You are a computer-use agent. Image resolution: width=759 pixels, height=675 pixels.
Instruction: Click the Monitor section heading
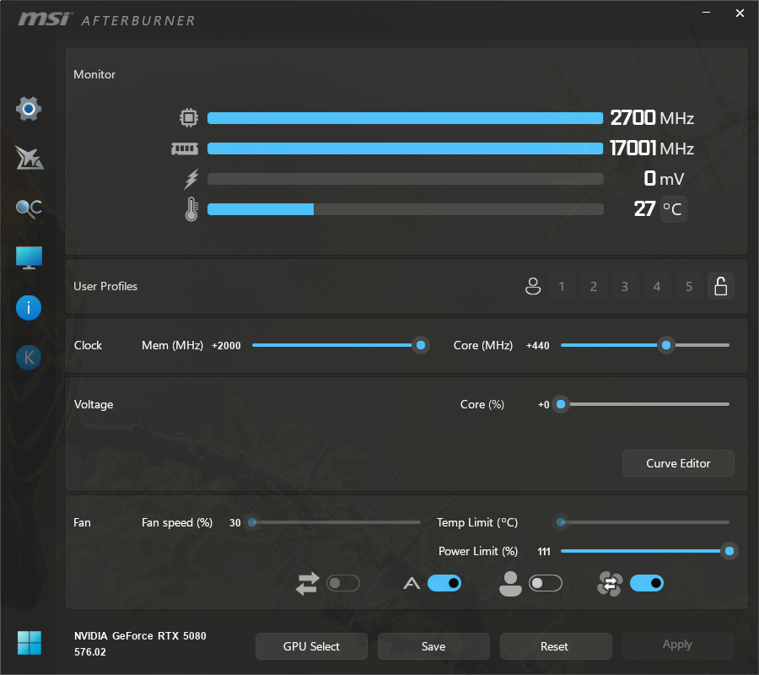94,74
